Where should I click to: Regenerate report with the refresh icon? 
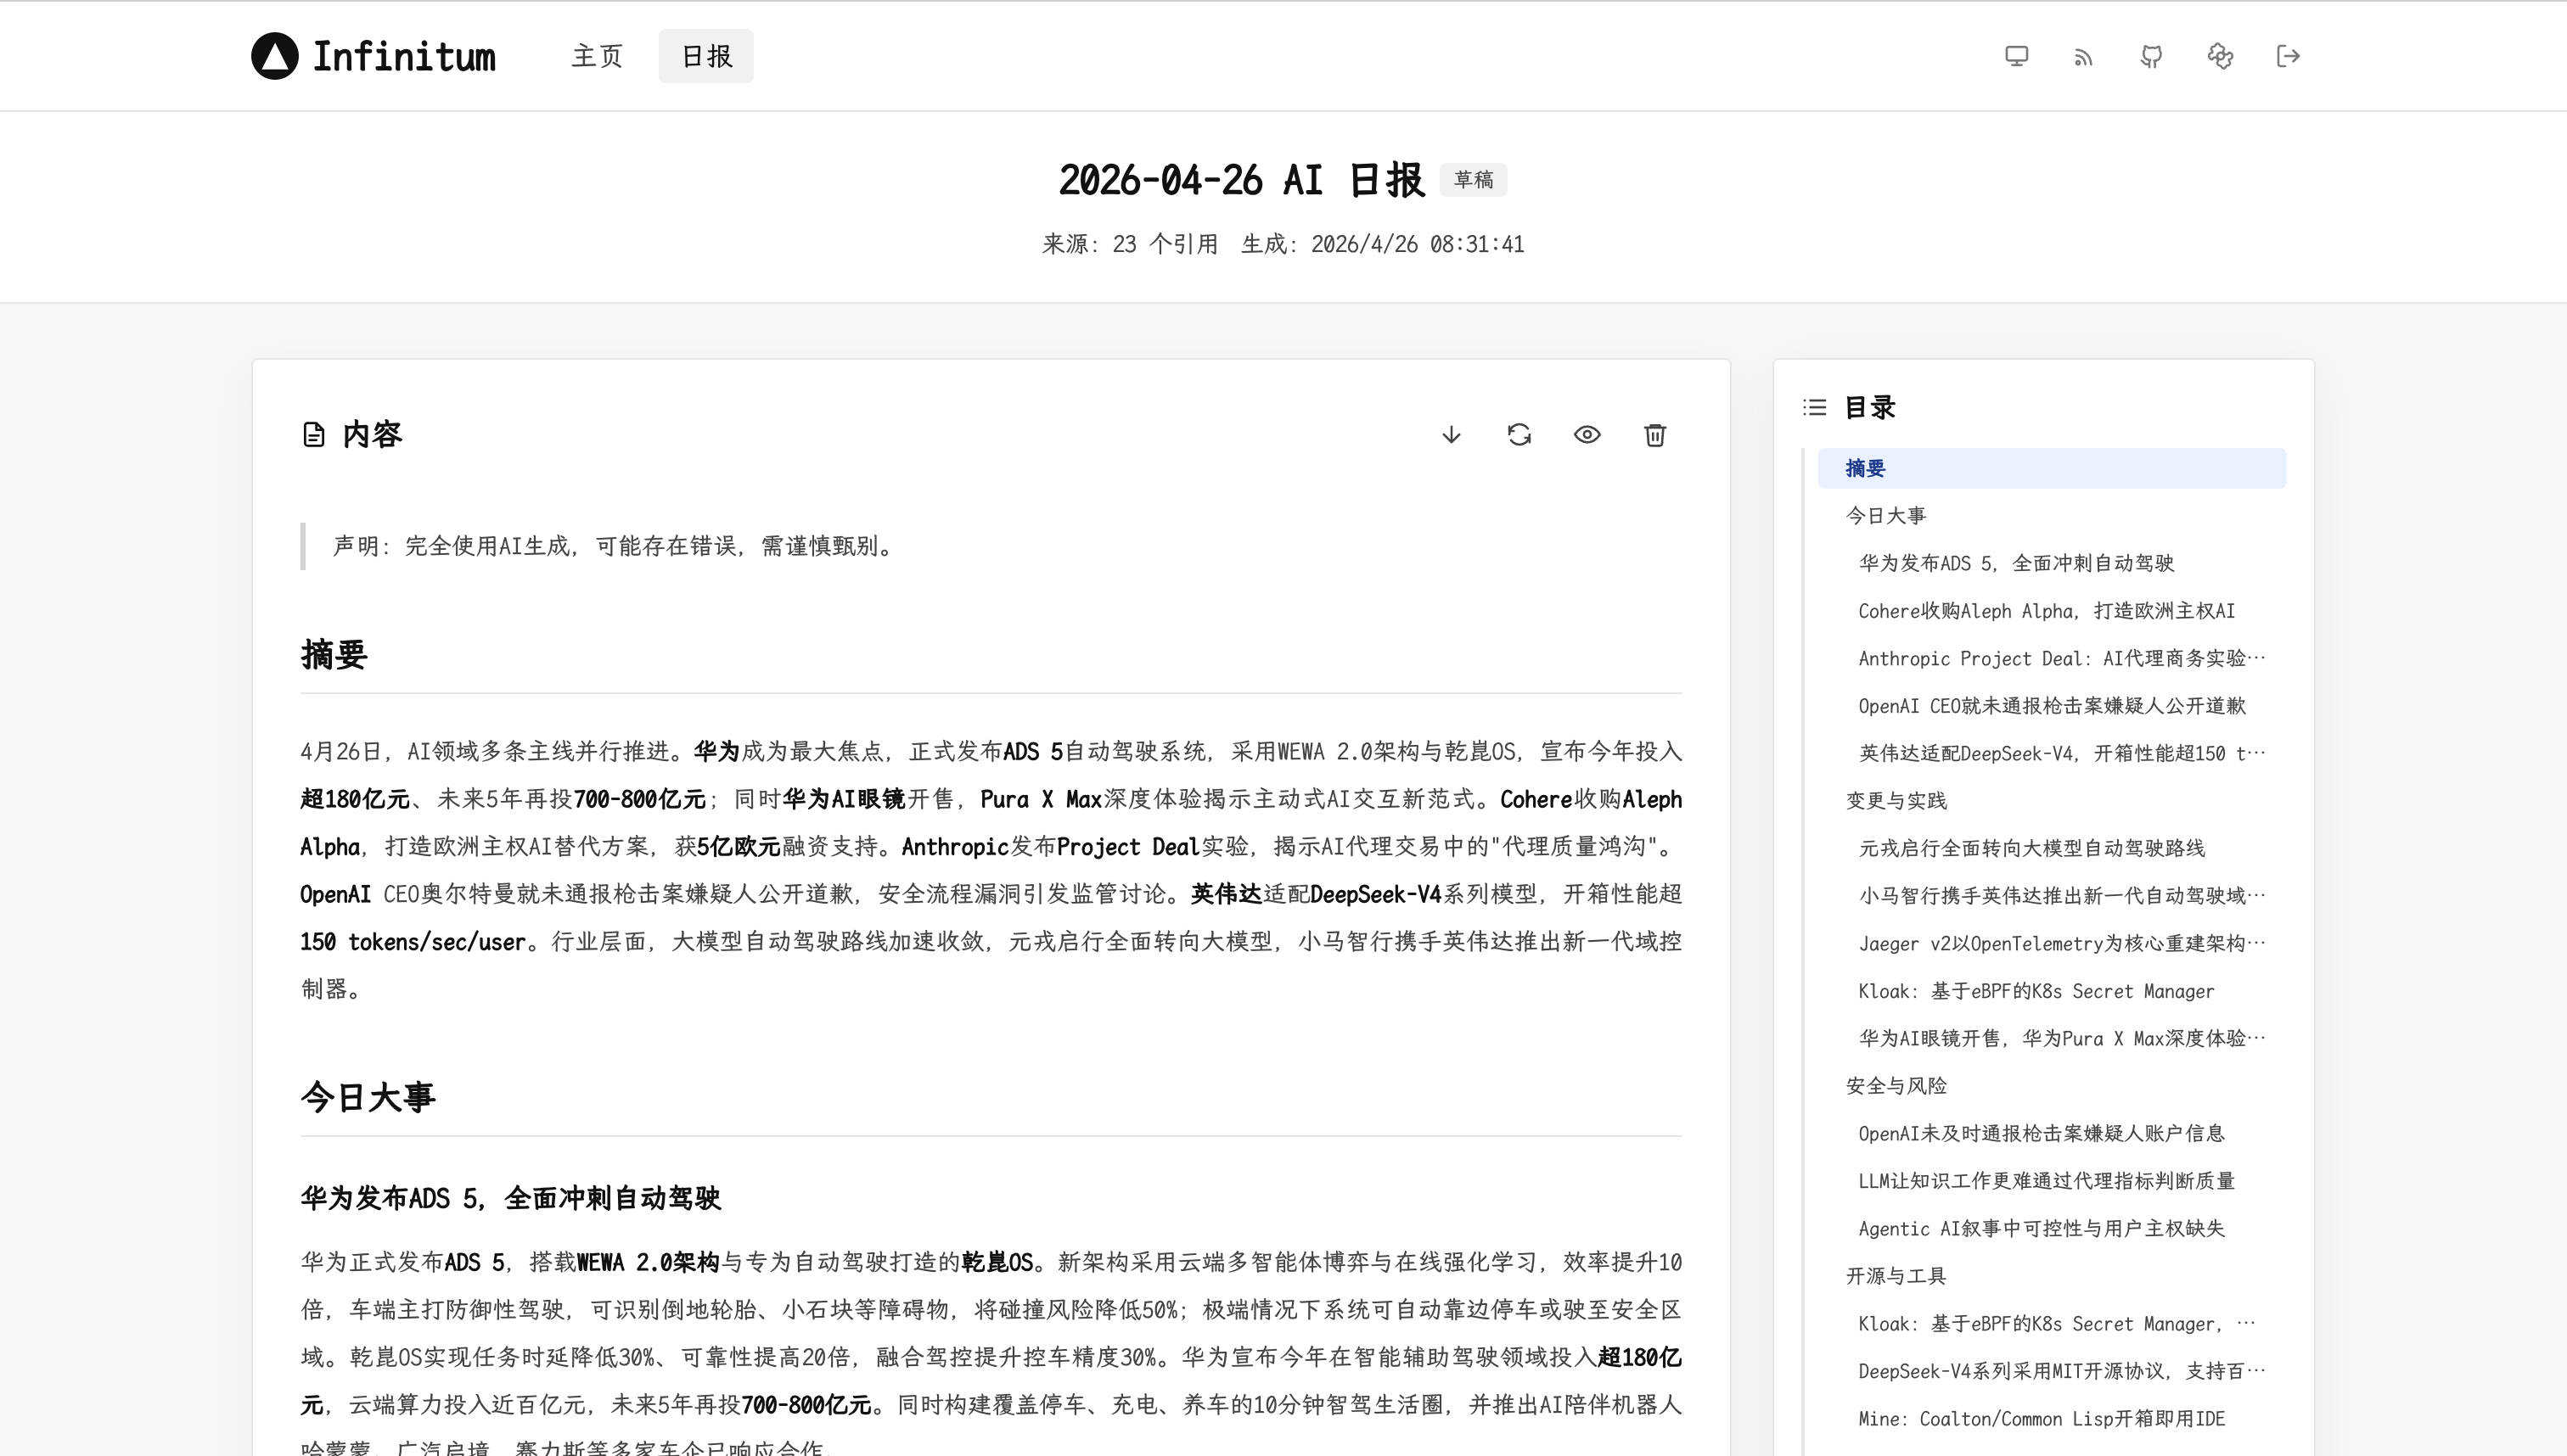pos(1519,435)
